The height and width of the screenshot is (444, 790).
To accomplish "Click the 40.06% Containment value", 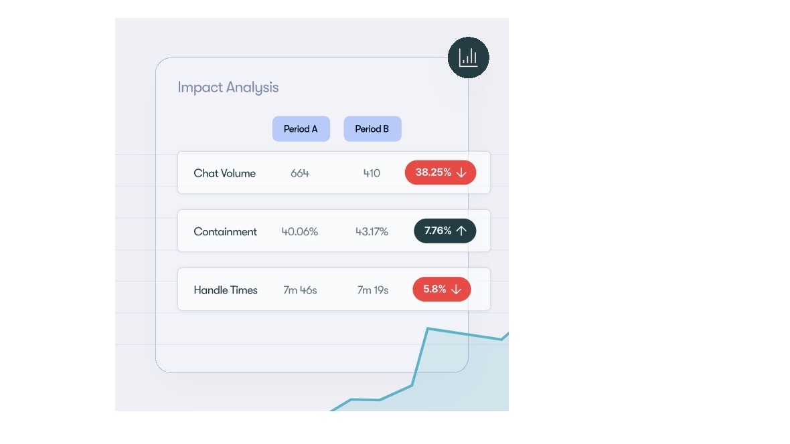I will pos(300,231).
